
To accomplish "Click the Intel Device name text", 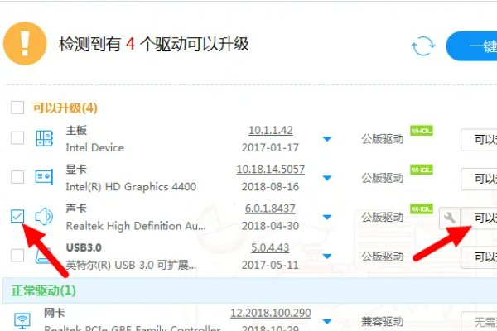I will click(x=94, y=147).
